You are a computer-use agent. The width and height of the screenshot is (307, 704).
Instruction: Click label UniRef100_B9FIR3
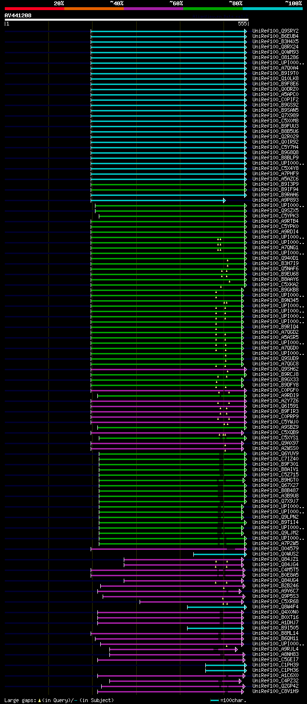pos(275,411)
